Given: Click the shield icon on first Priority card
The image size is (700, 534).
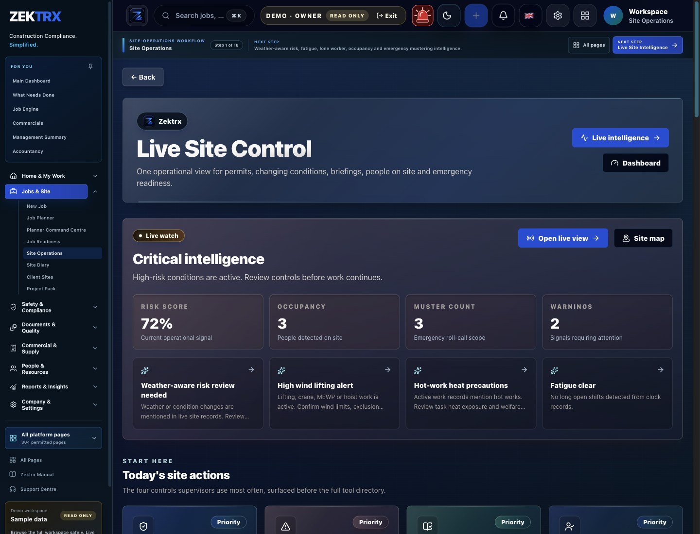Looking at the screenshot, I should click(x=143, y=526).
